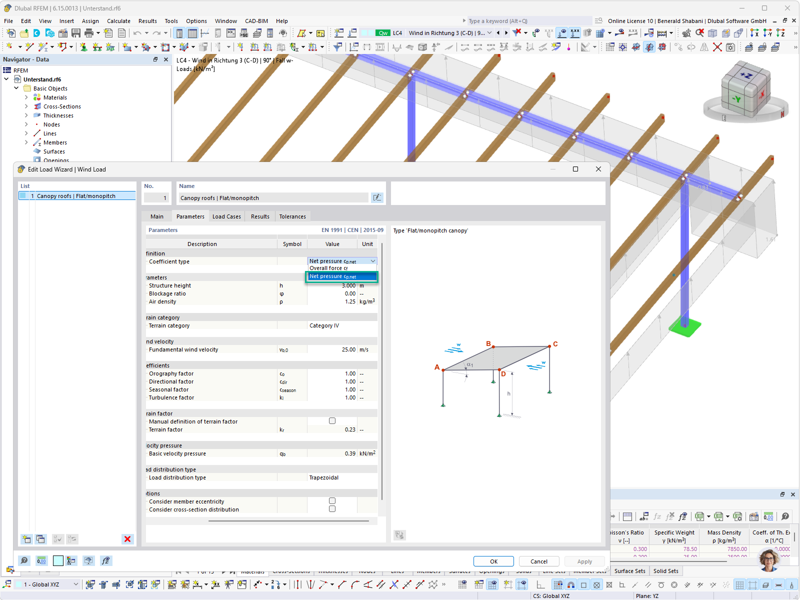Click the Cancel button in the dialog
Image resolution: width=800 pixels, height=600 pixels.
[539, 561]
